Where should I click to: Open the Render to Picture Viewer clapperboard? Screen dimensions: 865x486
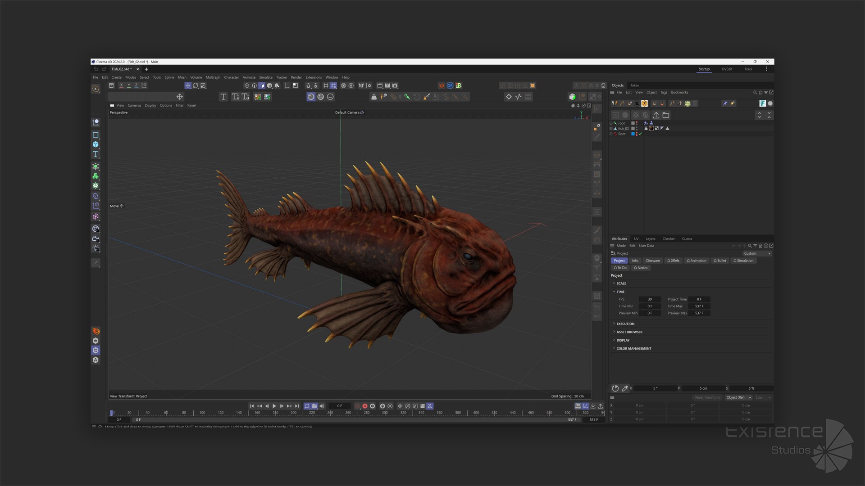387,85
